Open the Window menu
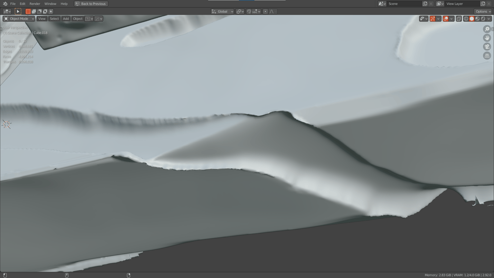494x278 pixels. pos(50,4)
